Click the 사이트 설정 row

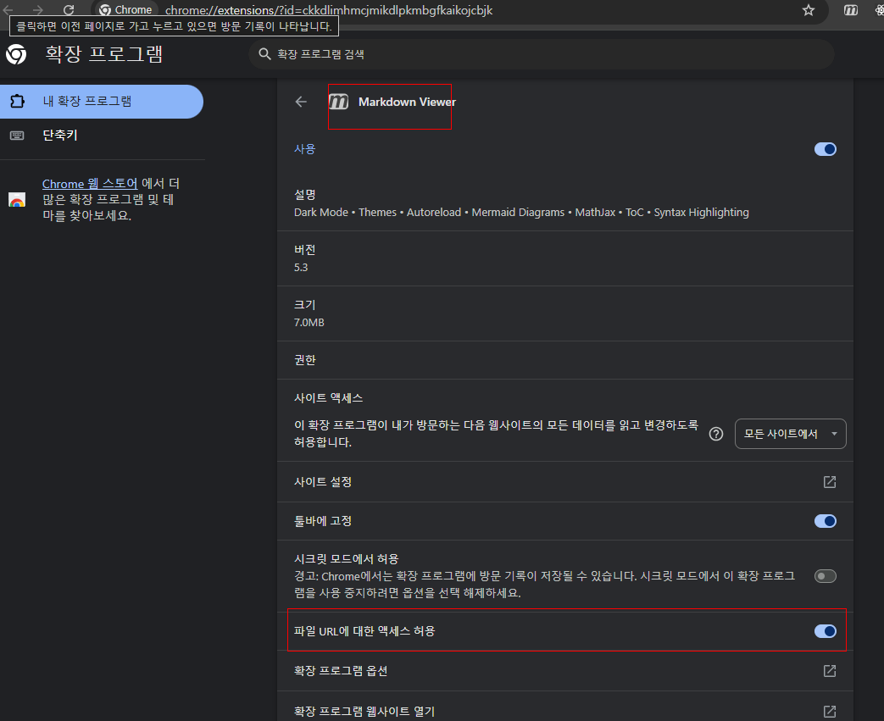pyautogui.click(x=565, y=482)
